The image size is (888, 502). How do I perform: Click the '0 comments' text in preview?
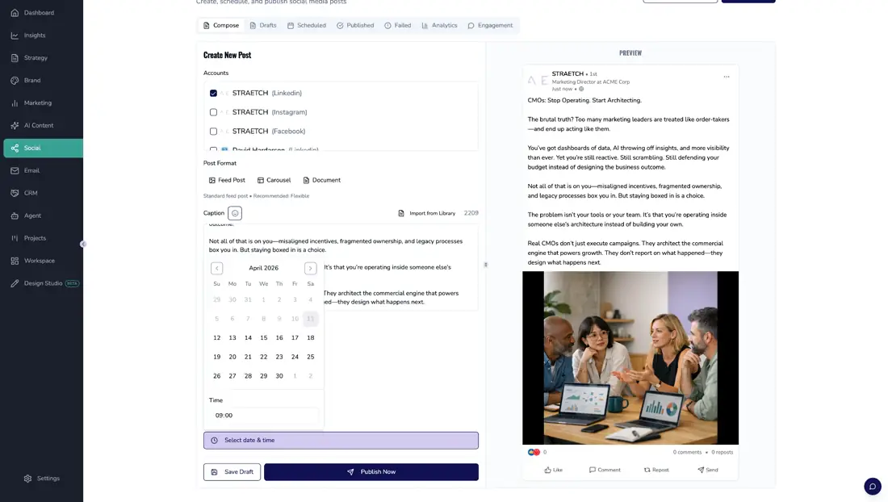click(687, 452)
